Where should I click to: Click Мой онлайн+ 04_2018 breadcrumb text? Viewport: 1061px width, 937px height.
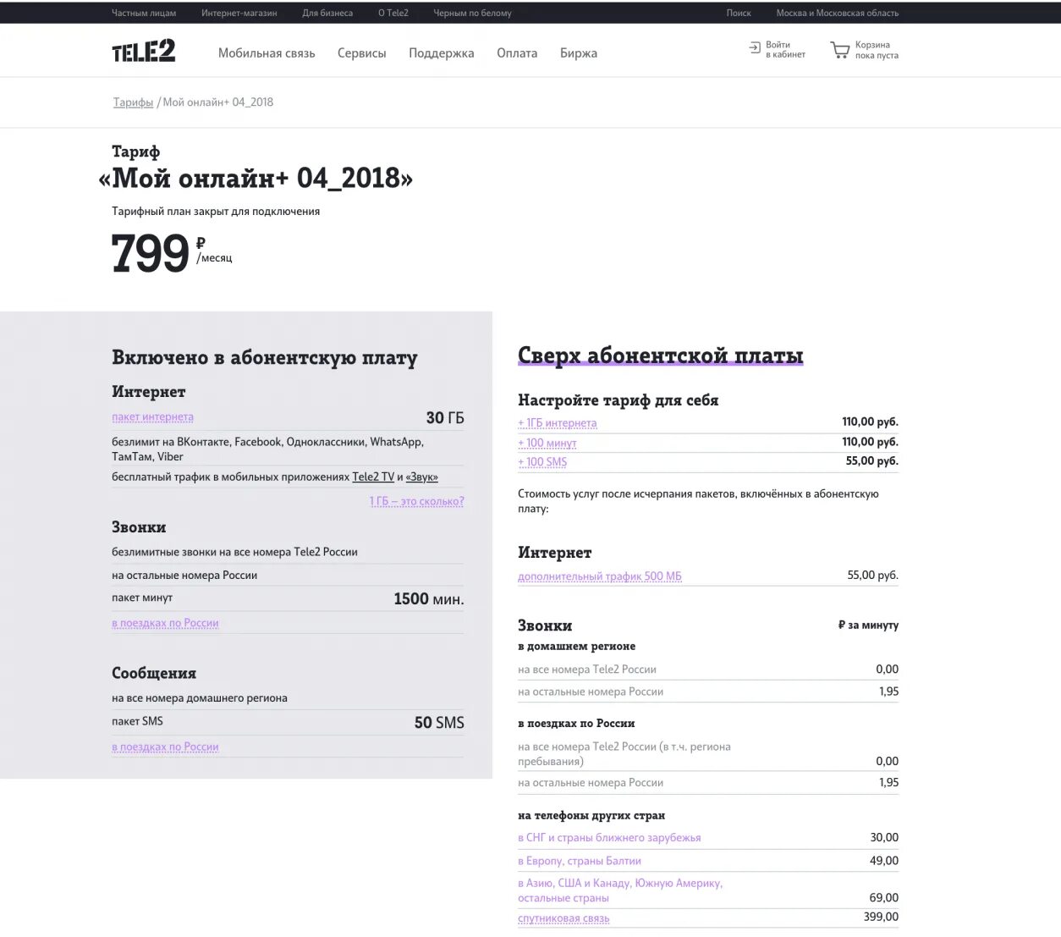[x=217, y=102]
